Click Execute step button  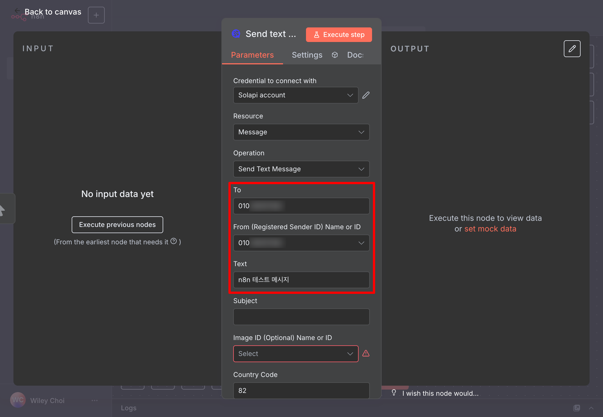[x=339, y=35]
